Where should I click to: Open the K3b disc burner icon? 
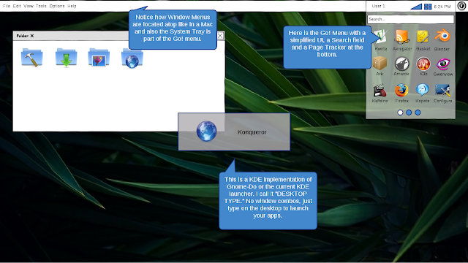pos(423,64)
